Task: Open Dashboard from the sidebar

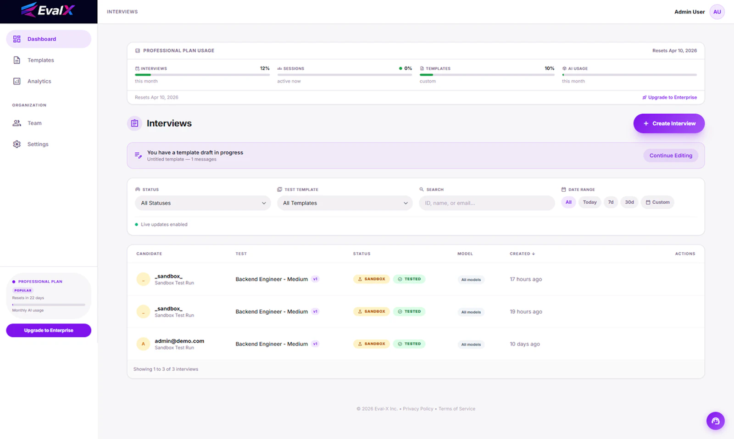Action: pyautogui.click(x=49, y=39)
